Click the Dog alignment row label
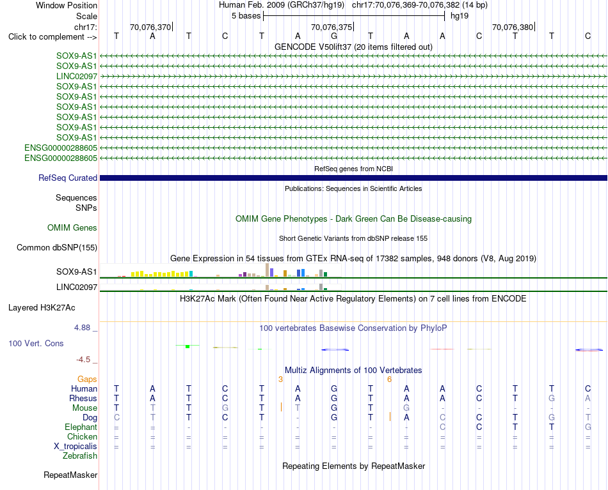 click(90, 418)
